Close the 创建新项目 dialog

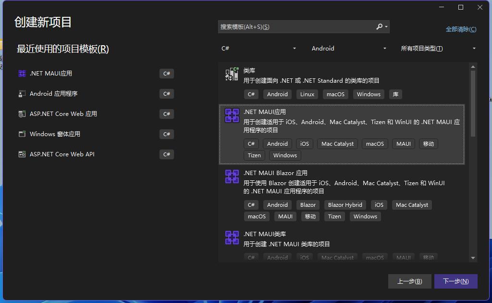[x=480, y=7]
